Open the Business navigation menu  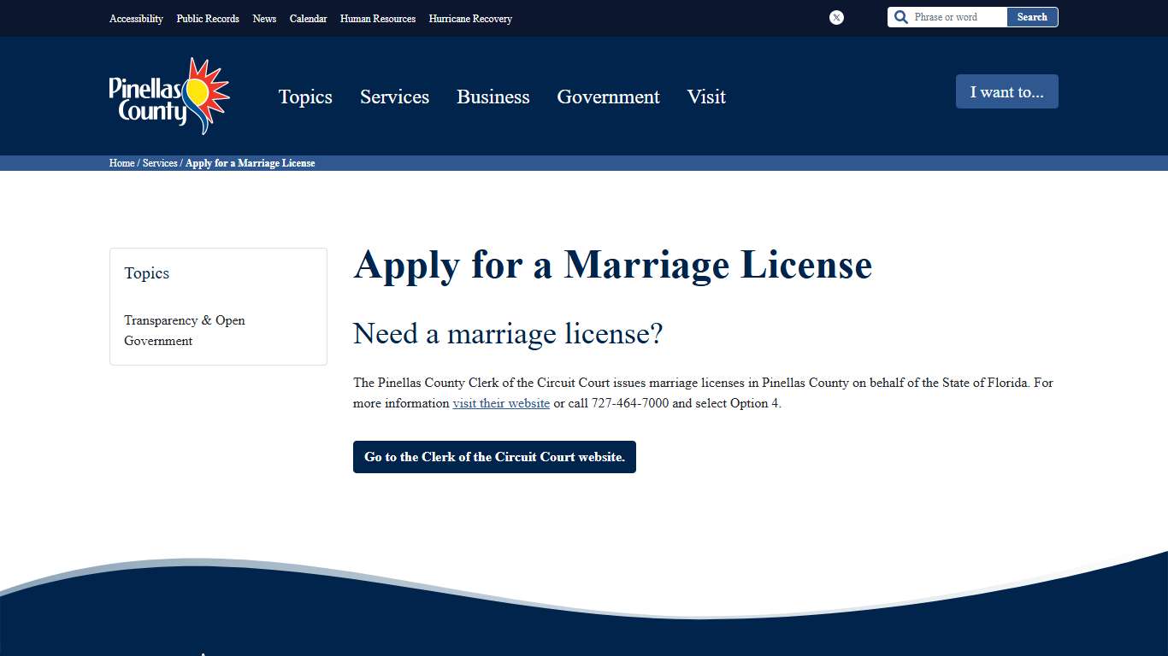click(x=493, y=97)
